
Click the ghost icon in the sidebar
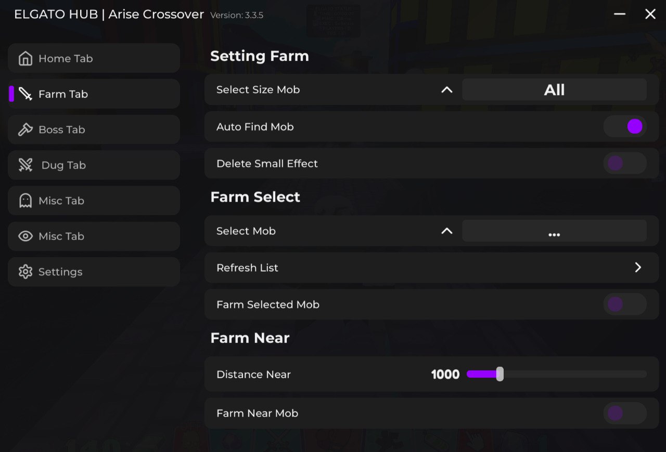pyautogui.click(x=25, y=201)
